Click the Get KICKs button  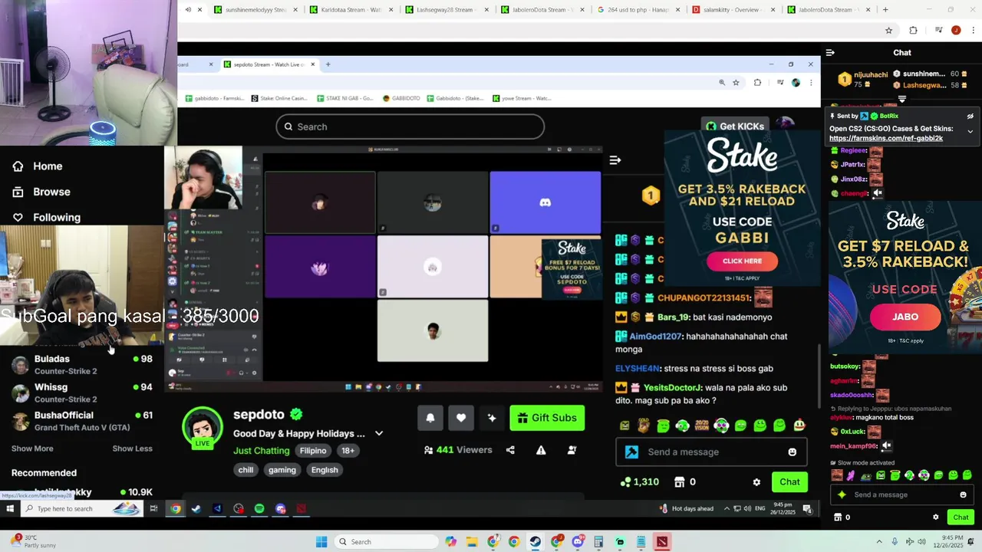[x=734, y=127]
